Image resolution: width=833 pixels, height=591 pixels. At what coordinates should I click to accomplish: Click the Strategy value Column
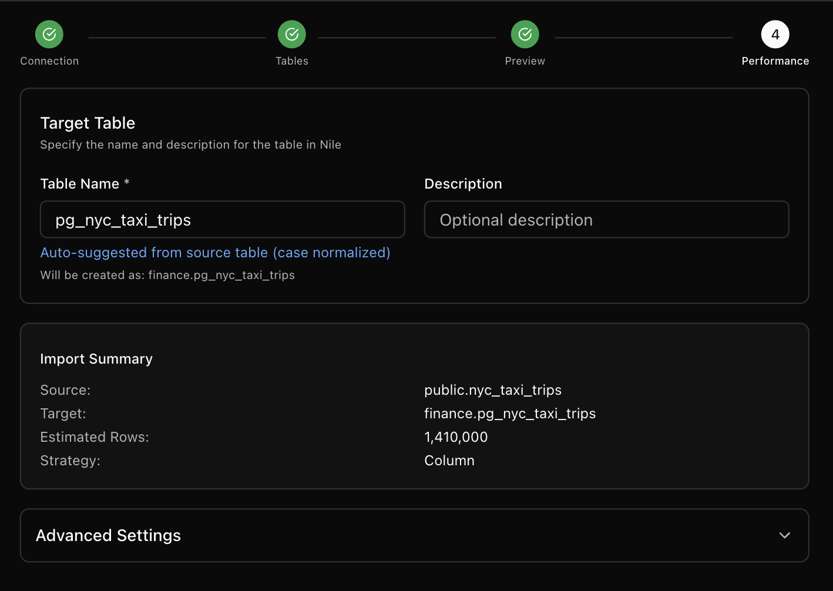pos(449,461)
